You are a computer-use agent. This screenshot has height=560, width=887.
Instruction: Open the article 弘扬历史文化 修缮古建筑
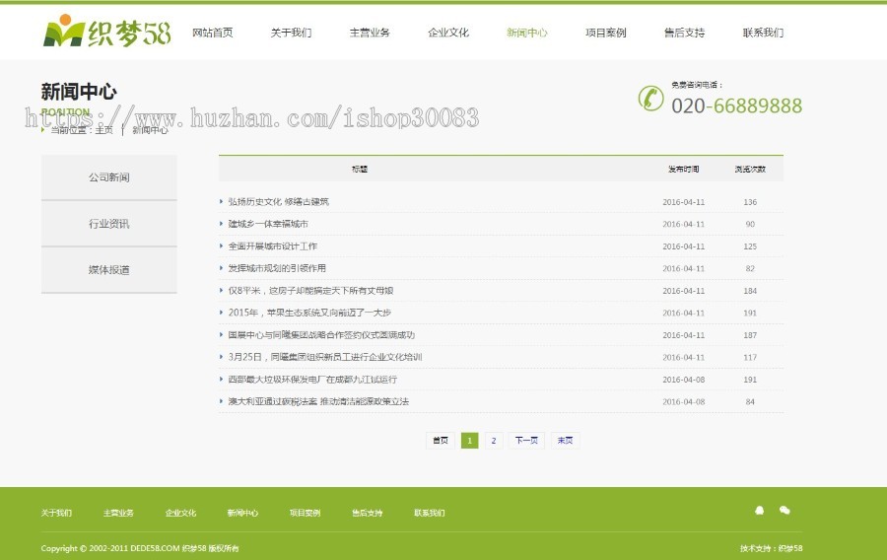[278, 202]
